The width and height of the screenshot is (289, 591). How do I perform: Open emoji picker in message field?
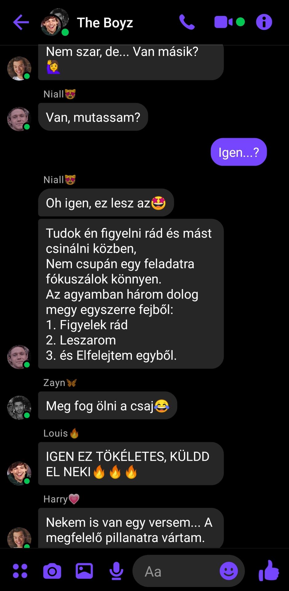(229, 571)
